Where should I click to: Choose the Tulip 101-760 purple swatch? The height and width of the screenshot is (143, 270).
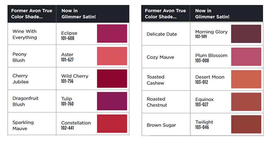tap(112, 101)
